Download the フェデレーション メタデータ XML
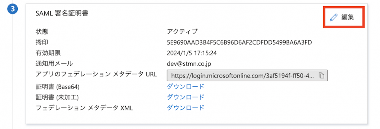The height and width of the screenshot is (129, 380). [x=186, y=107]
